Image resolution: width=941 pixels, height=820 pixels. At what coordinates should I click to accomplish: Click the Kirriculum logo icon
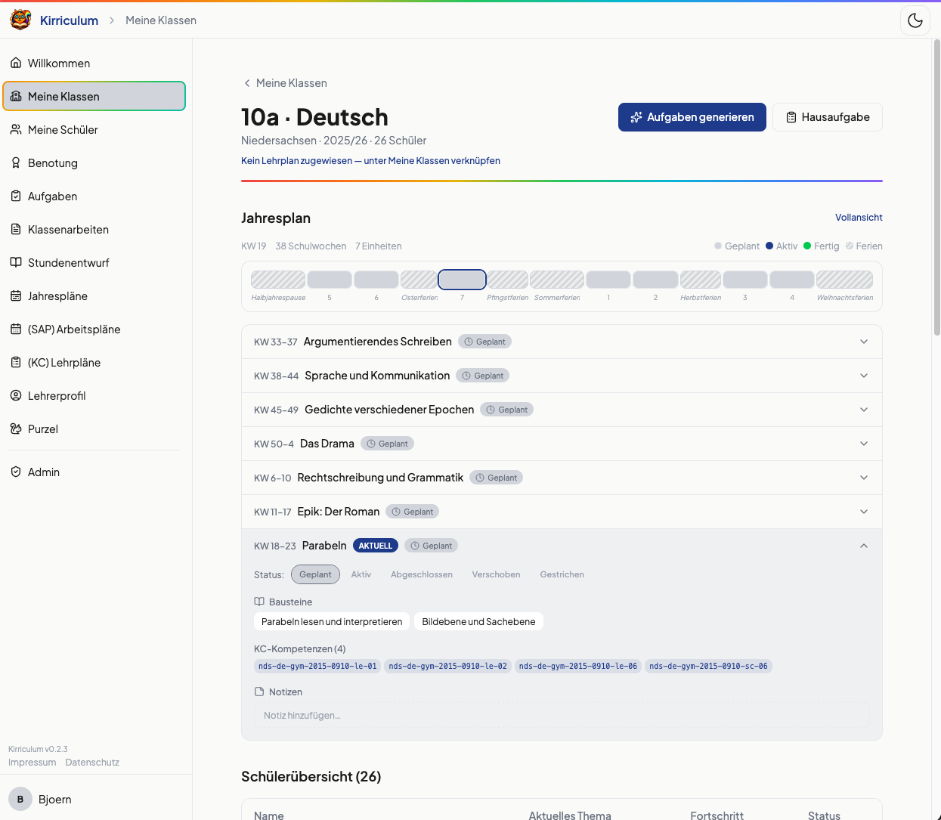(x=21, y=20)
